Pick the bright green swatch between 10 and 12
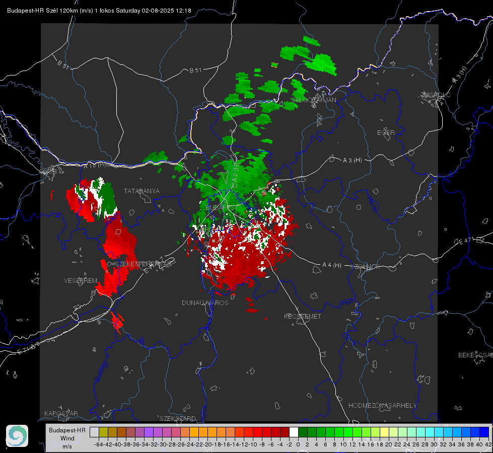Image resolution: width=493 pixels, height=453 pixels. (x=348, y=432)
